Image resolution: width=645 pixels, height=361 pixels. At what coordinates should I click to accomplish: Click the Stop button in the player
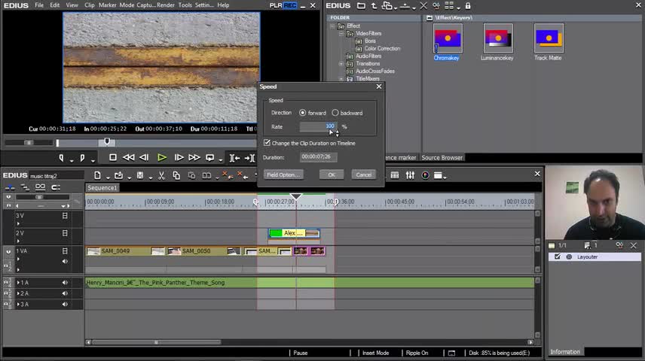(x=113, y=157)
